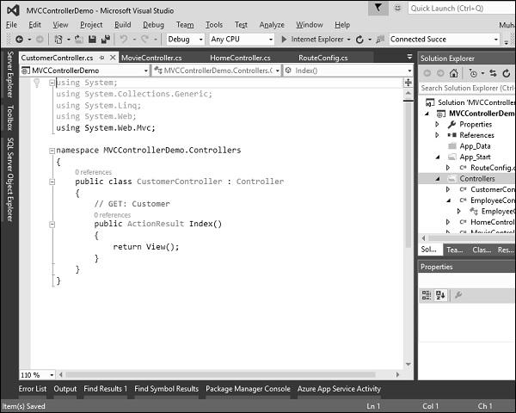Image resolution: width=516 pixels, height=413 pixels.
Task: Open the Debug configuration dropdown
Action: pos(185,40)
